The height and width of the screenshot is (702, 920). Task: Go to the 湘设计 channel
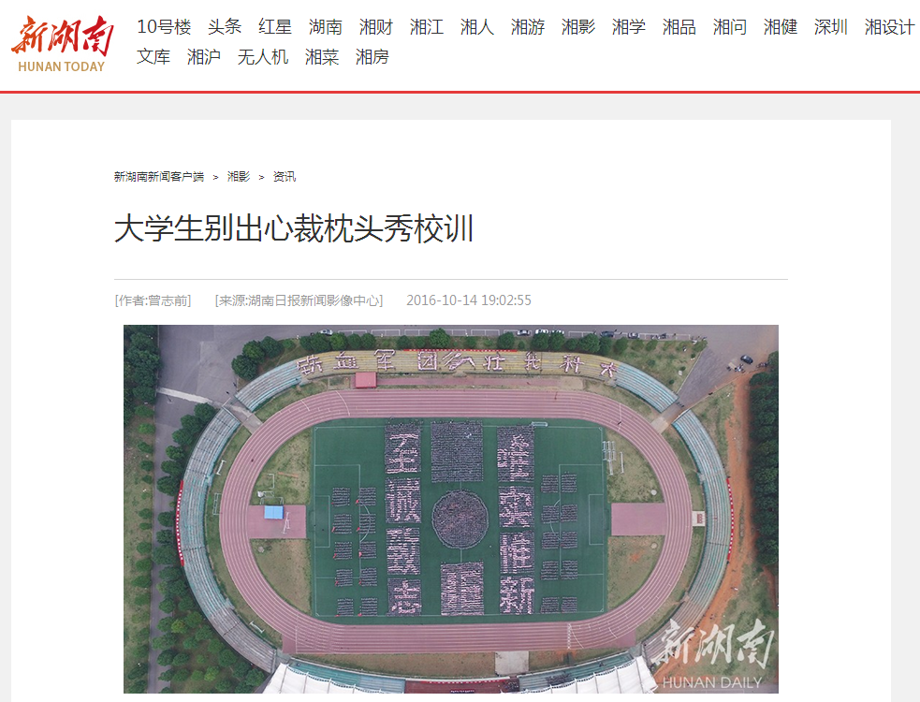pos(889,27)
